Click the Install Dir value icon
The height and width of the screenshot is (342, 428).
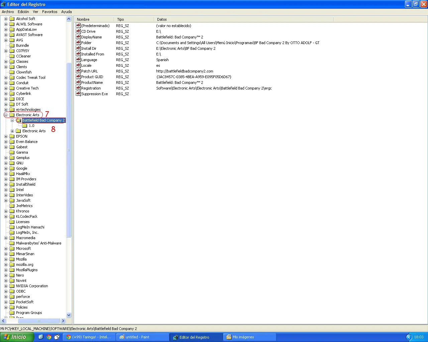[78, 48]
